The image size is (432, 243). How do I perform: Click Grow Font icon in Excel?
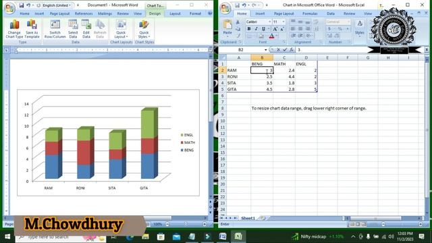click(x=275, y=29)
